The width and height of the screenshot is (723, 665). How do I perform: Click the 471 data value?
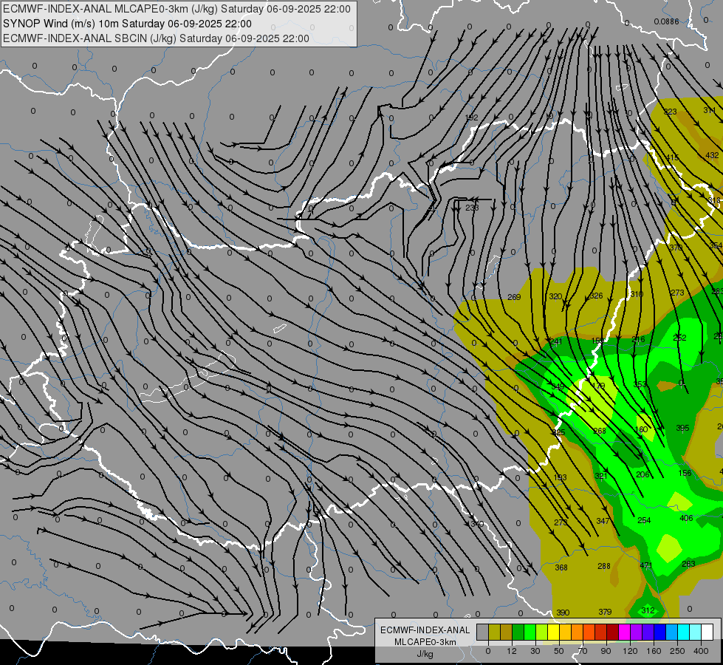646,565
